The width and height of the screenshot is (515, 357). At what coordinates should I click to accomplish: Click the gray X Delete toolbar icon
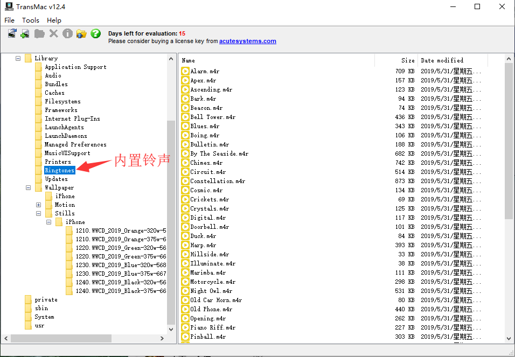point(53,33)
